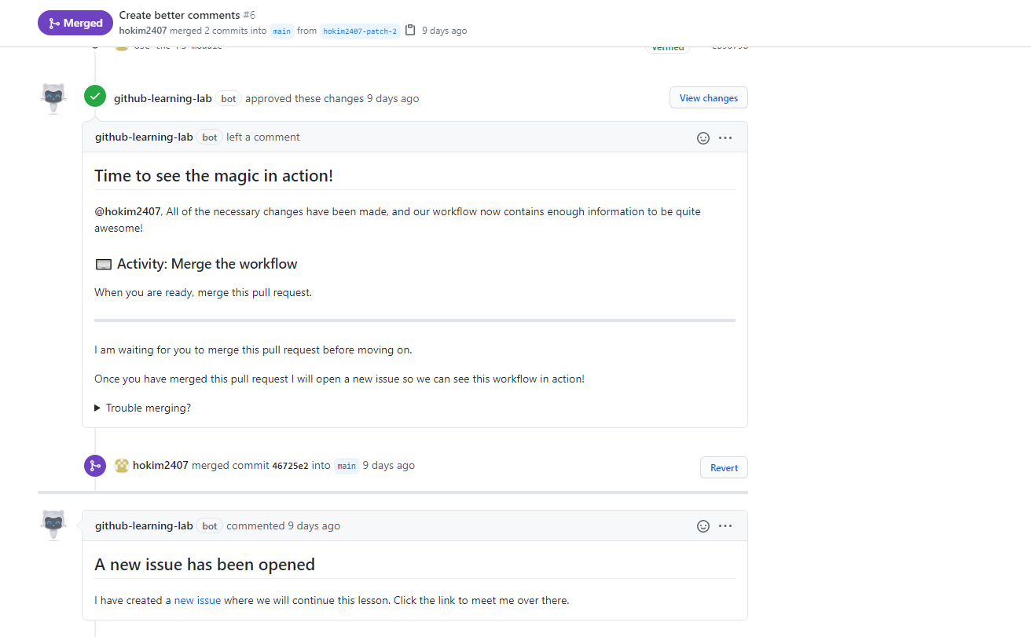Add an emoji reaction to the 'new issue' comment
Image resolution: width=1031 pixels, height=637 pixels.
tap(703, 526)
